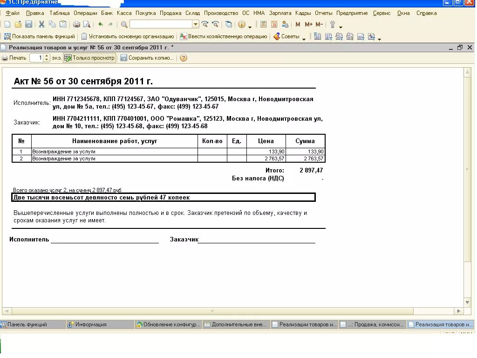Switch to Продажа, комисси... window tab
This screenshot has height=358, width=477.
coord(373,324)
